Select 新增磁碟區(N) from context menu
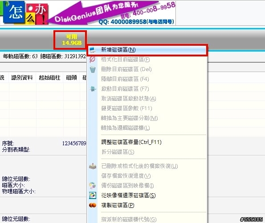Viewport: 265px width, 223px height. [147, 50]
